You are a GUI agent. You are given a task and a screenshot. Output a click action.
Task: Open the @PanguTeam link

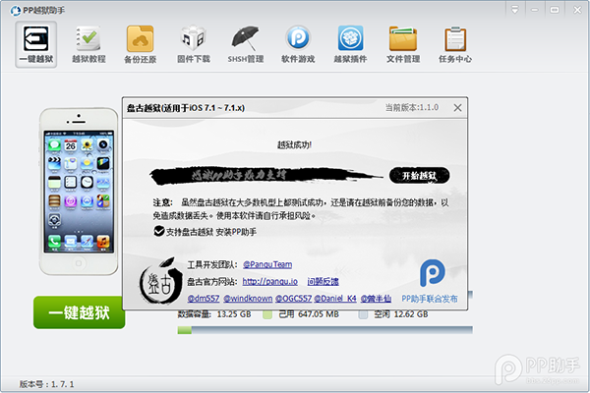pos(267,264)
